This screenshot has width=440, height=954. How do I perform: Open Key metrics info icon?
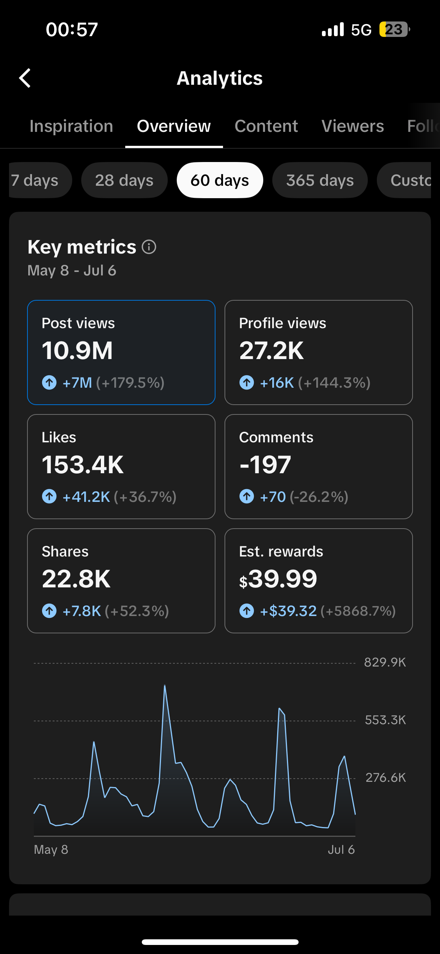pos(149,247)
